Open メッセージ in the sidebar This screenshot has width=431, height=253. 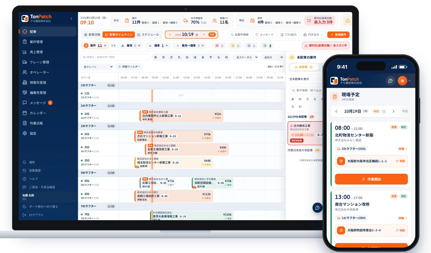click(48, 103)
